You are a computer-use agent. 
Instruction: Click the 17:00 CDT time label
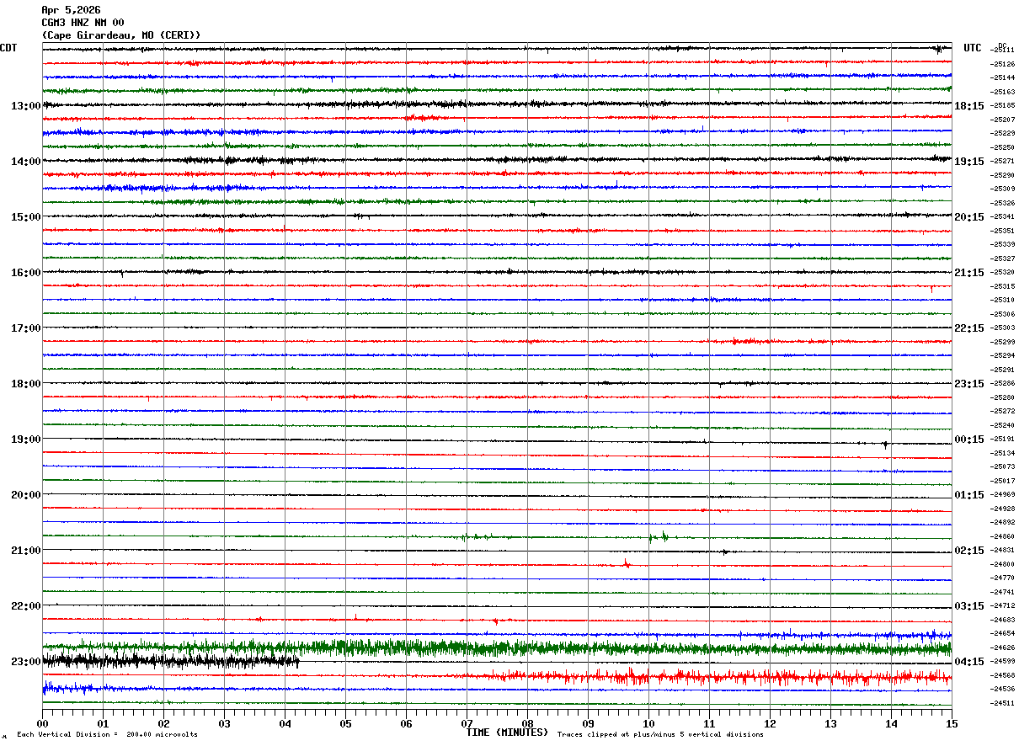[x=26, y=328]
